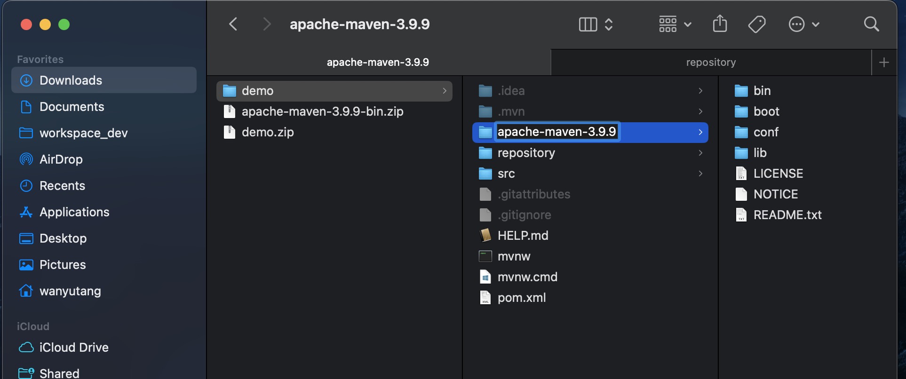Open Desktop in the sidebar
Screen dimensions: 906x379
104,238
